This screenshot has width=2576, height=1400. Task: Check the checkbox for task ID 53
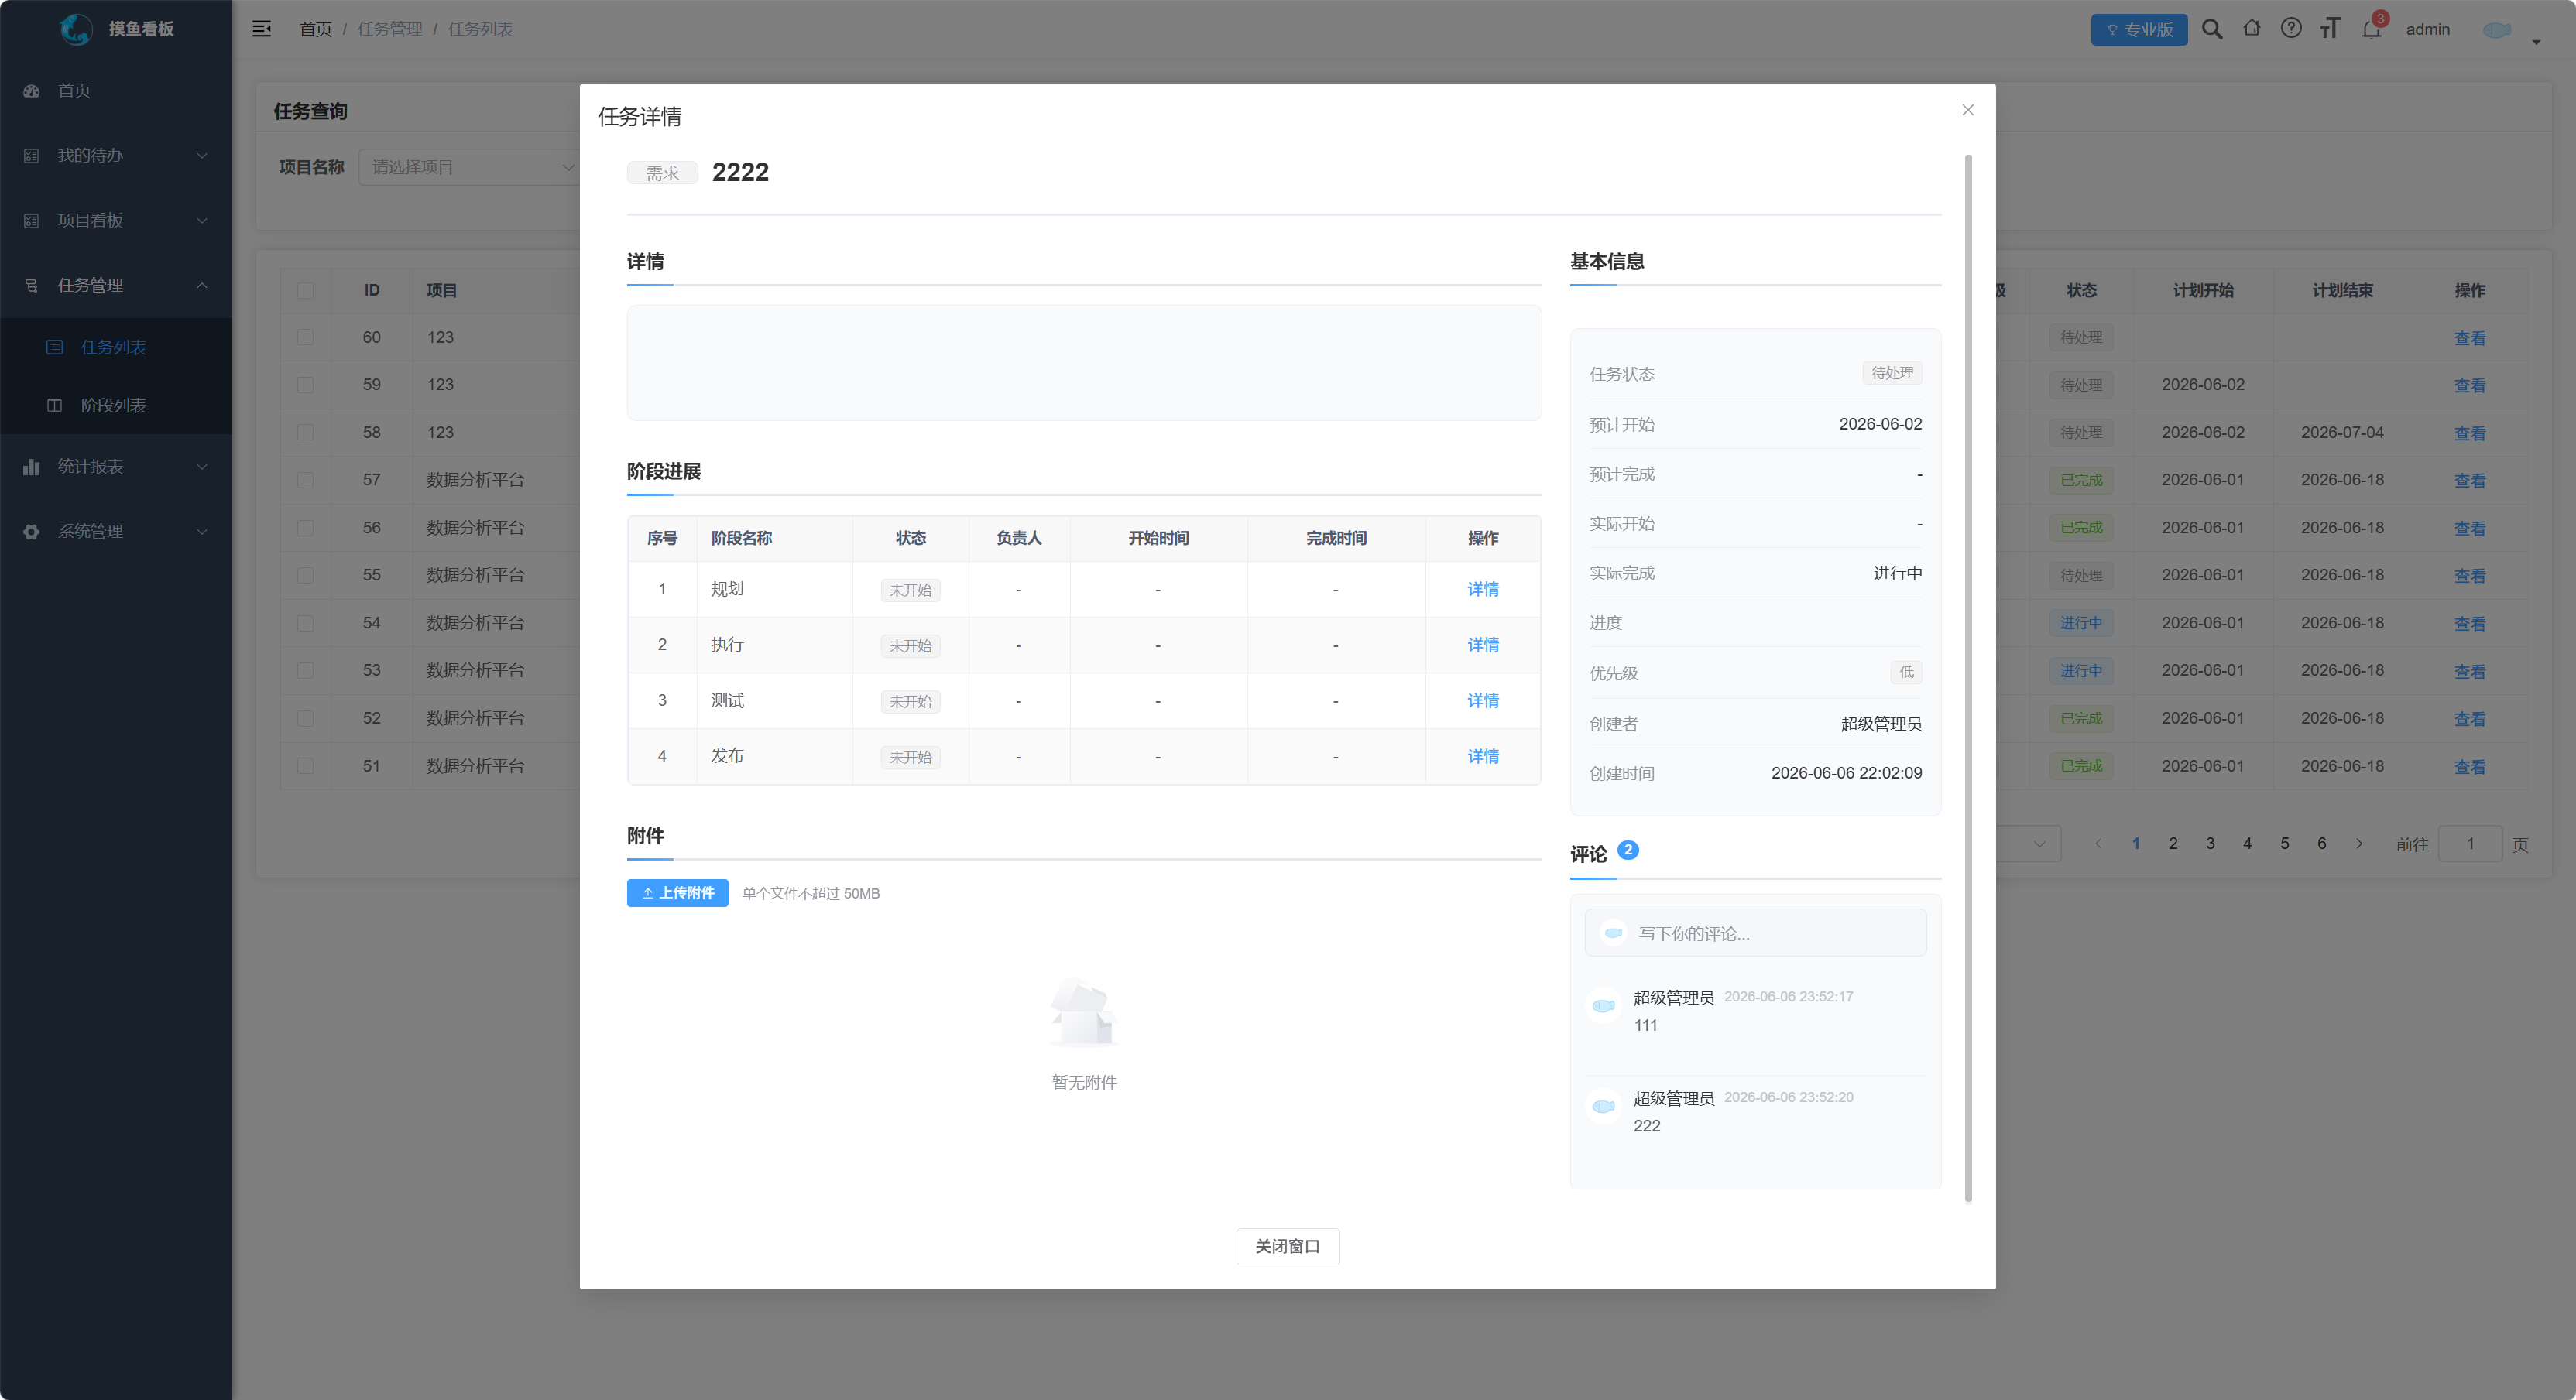tap(305, 670)
